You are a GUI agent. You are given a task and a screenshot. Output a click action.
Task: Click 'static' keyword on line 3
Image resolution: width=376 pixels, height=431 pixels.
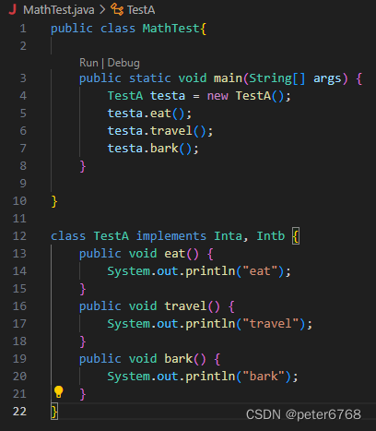pos(149,78)
